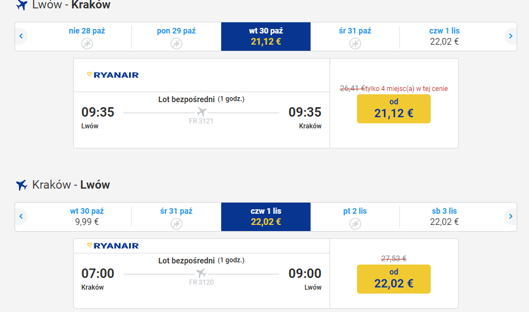
Task: Click the Kraków - Lwów airplane icon
Action: click(x=22, y=185)
